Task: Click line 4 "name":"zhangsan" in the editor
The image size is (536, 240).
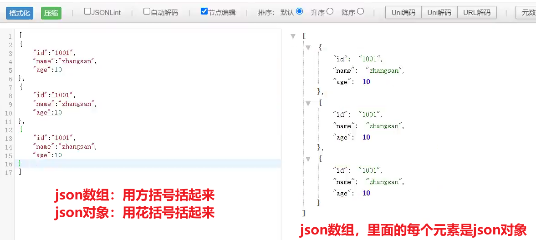Action: pyautogui.click(x=65, y=61)
